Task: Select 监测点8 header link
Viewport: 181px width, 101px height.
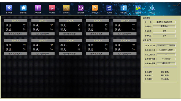Action: tap(70, 41)
